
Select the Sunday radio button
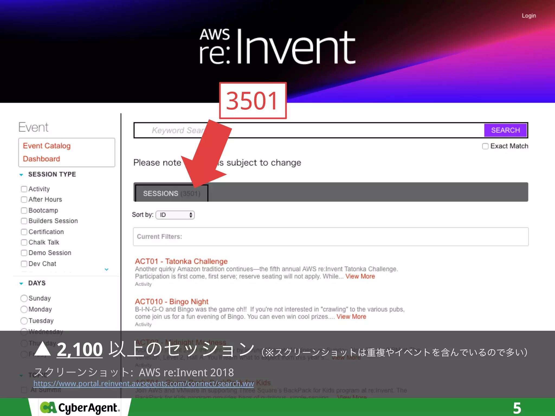tap(24, 298)
